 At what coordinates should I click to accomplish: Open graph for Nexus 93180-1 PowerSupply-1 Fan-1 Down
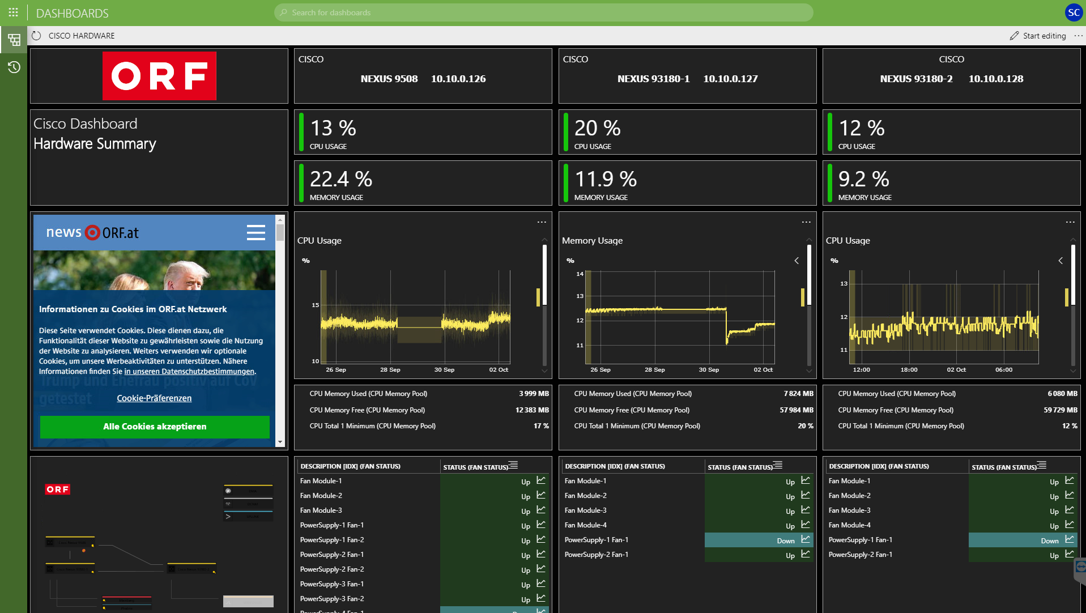tap(806, 539)
